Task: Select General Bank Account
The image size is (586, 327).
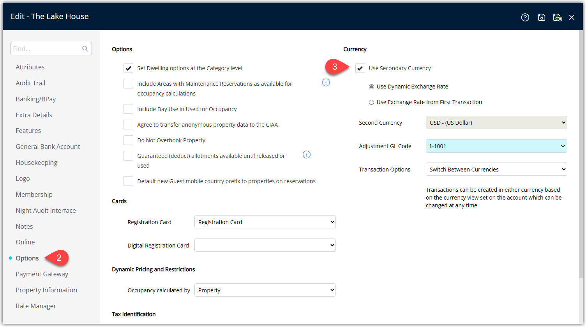Action: pos(48,147)
